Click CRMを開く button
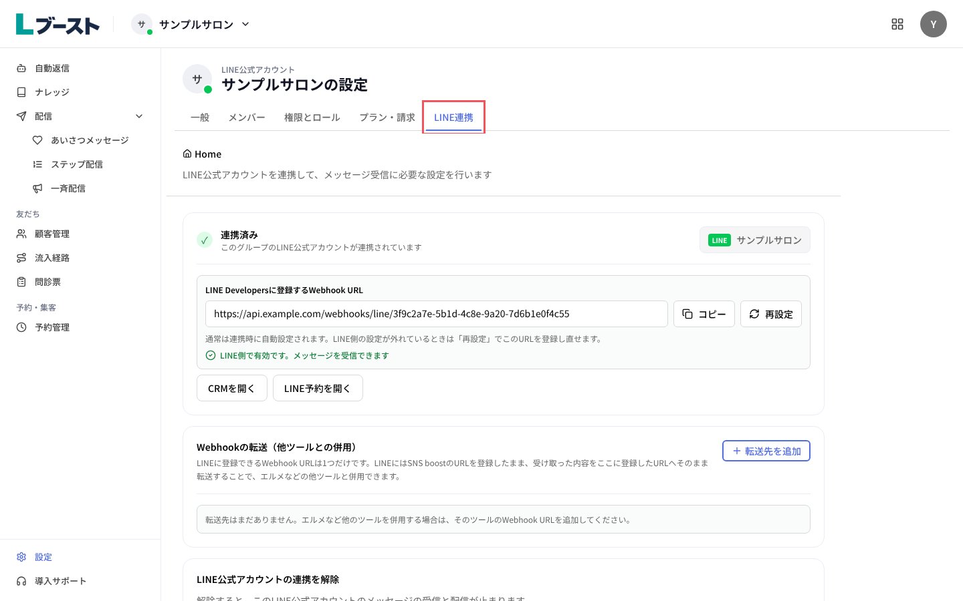 (x=232, y=388)
